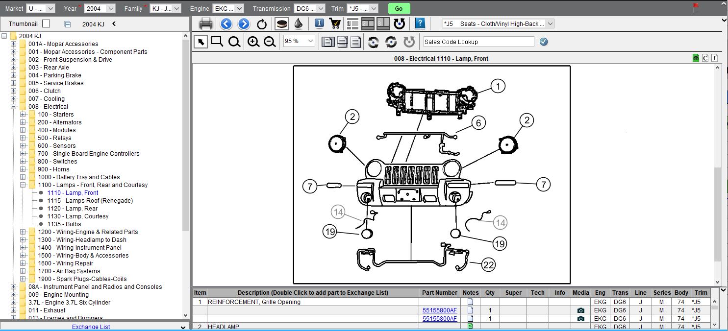
Task: Expand the Exchange List panel chevron
Action: click(183, 327)
